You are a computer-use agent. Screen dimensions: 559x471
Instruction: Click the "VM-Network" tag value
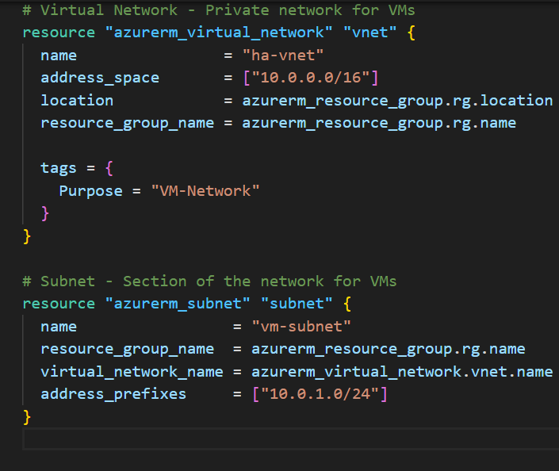[x=205, y=191]
